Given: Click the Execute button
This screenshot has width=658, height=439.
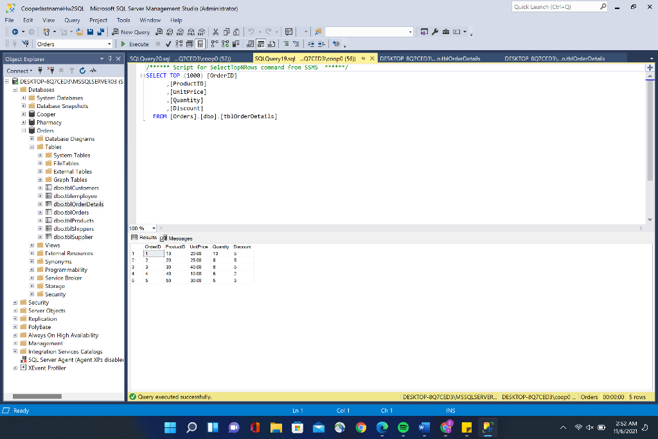Looking at the screenshot, I should 135,44.
